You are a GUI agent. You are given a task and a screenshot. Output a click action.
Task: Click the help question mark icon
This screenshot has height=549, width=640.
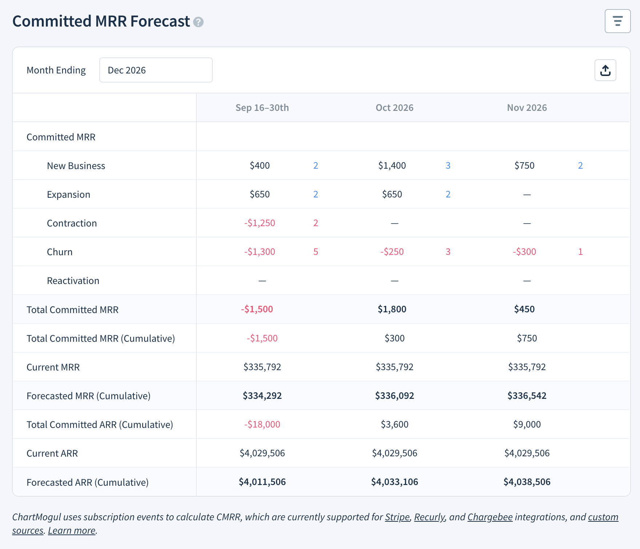tap(198, 22)
